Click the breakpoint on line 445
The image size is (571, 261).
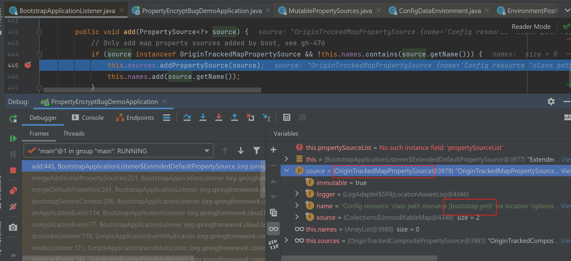pyautogui.click(x=28, y=65)
